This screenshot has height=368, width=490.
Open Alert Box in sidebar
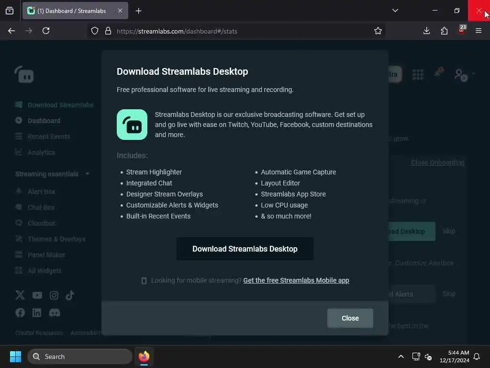pyautogui.click(x=35, y=192)
